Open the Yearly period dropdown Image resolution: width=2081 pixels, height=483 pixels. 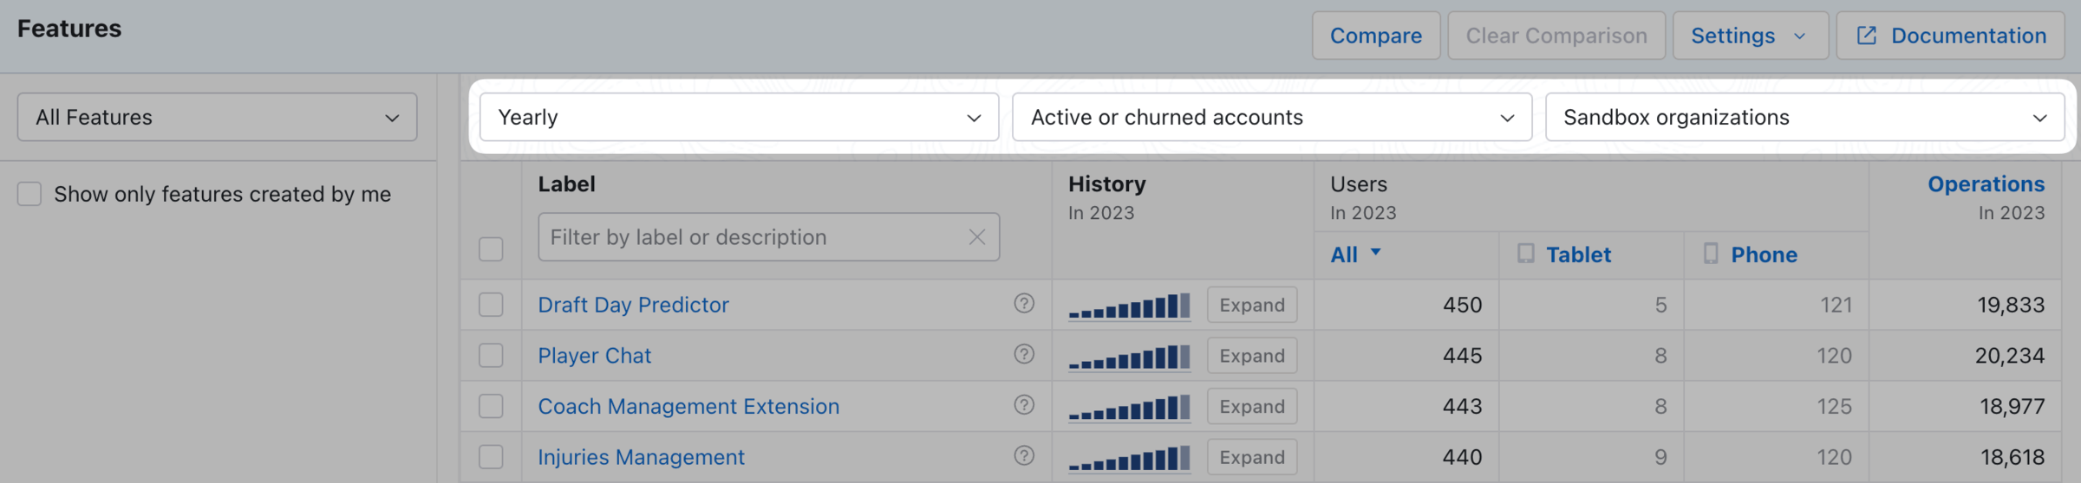[739, 117]
